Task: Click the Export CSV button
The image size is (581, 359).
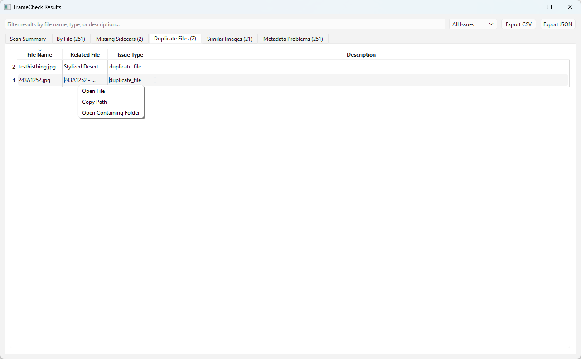Action: pos(518,24)
